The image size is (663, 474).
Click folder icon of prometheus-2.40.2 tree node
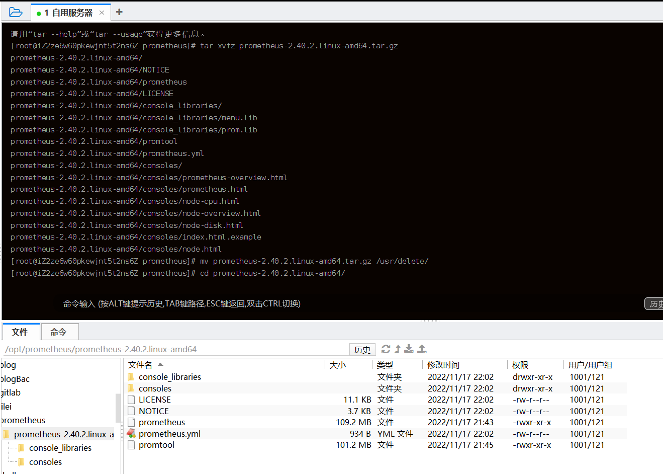pos(6,434)
